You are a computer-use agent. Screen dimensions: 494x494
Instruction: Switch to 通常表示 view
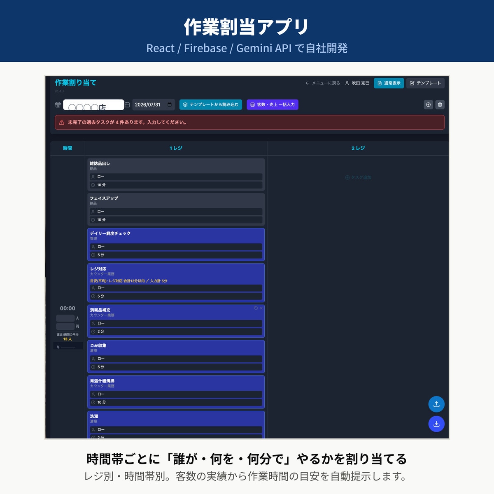click(x=389, y=83)
